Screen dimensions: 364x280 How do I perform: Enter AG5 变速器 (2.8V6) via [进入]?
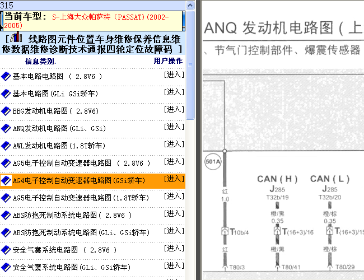click(174, 161)
